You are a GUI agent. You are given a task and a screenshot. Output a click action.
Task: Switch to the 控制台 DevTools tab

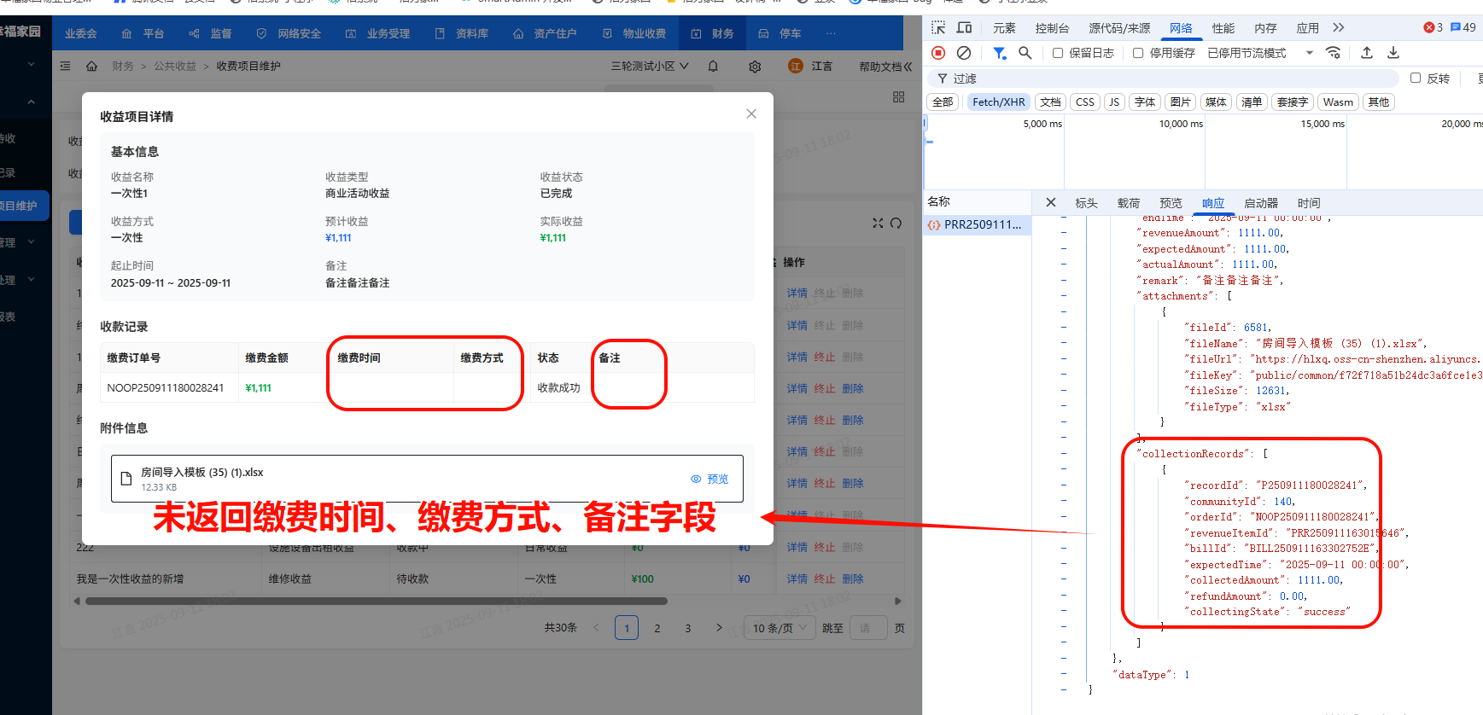tap(1052, 28)
